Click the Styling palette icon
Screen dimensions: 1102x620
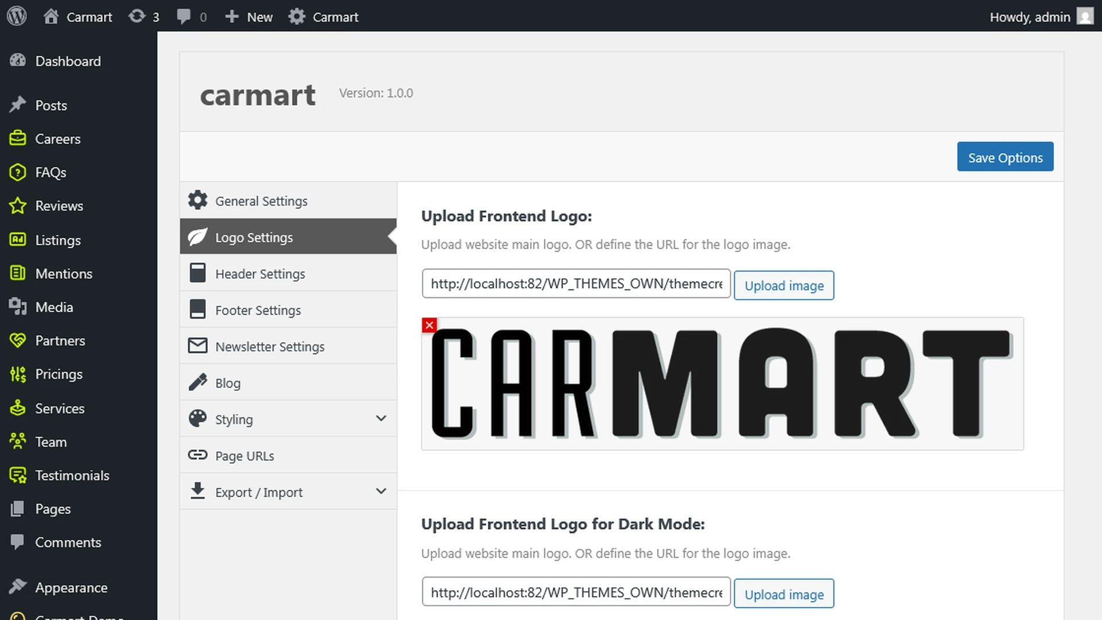(197, 418)
